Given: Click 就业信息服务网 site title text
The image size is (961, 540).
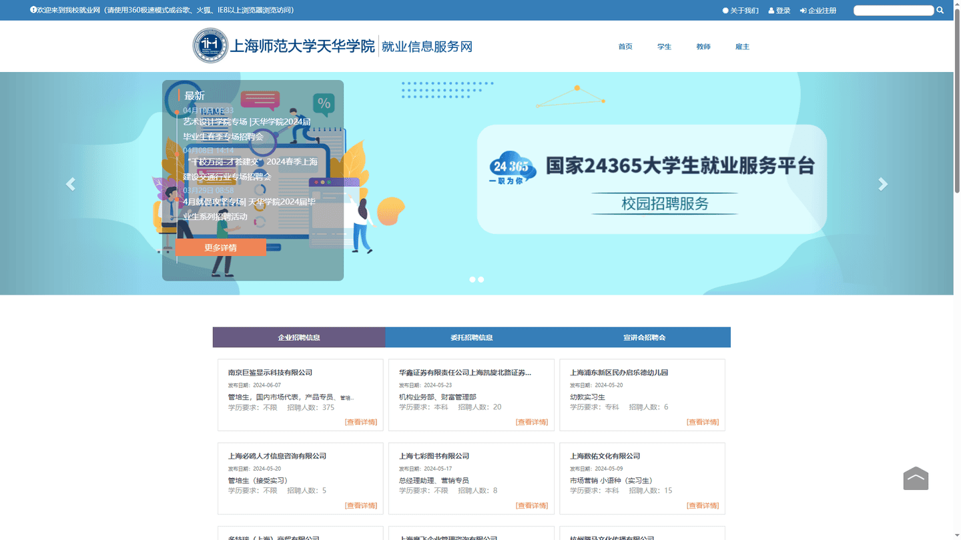Looking at the screenshot, I should 427,47.
